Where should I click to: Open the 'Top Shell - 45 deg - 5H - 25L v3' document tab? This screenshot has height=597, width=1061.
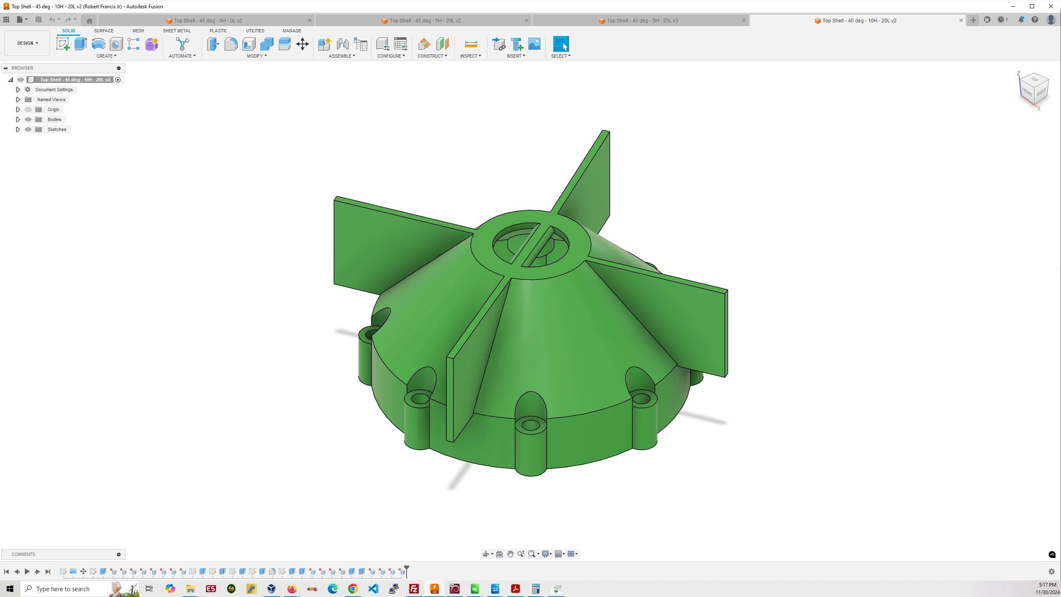pyautogui.click(x=640, y=20)
